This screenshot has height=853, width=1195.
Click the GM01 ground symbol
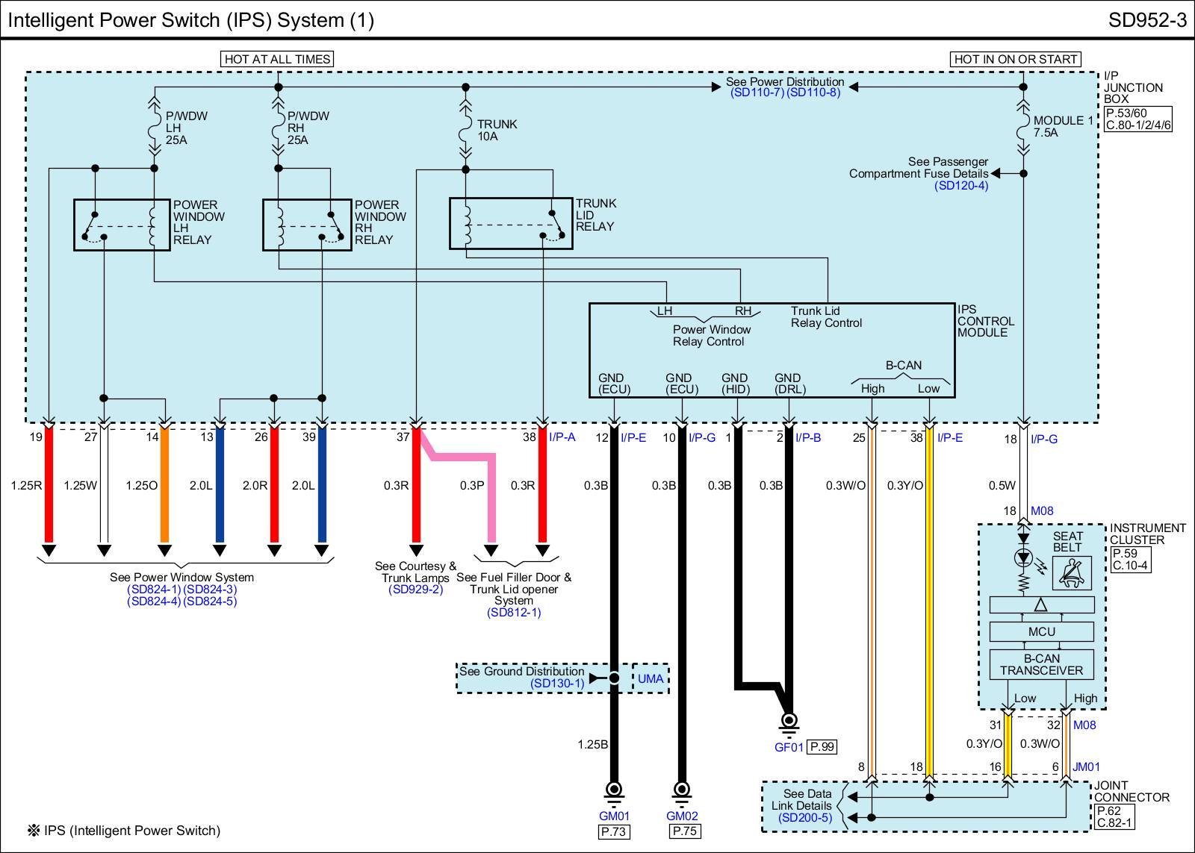[614, 790]
